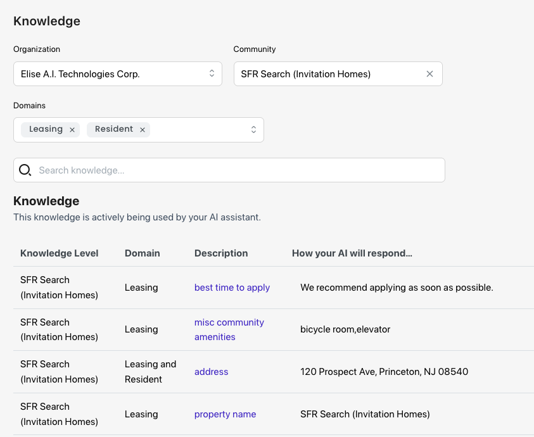Click Knowledge Level cell of best time to apply row
This screenshot has height=437, width=534.
click(x=60, y=288)
